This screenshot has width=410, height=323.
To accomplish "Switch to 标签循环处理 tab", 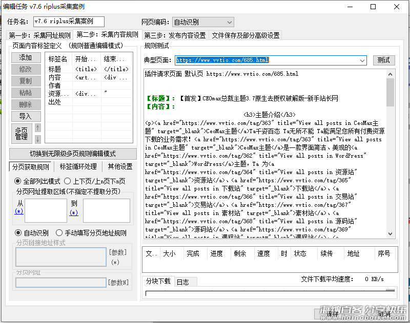I will point(78,166).
